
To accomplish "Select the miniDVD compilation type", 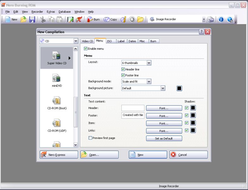I will pos(57,80).
